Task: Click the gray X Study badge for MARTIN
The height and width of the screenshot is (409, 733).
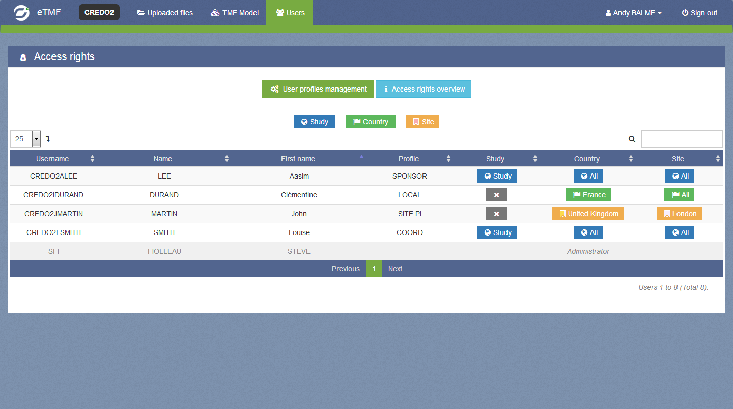Action: [x=496, y=214]
